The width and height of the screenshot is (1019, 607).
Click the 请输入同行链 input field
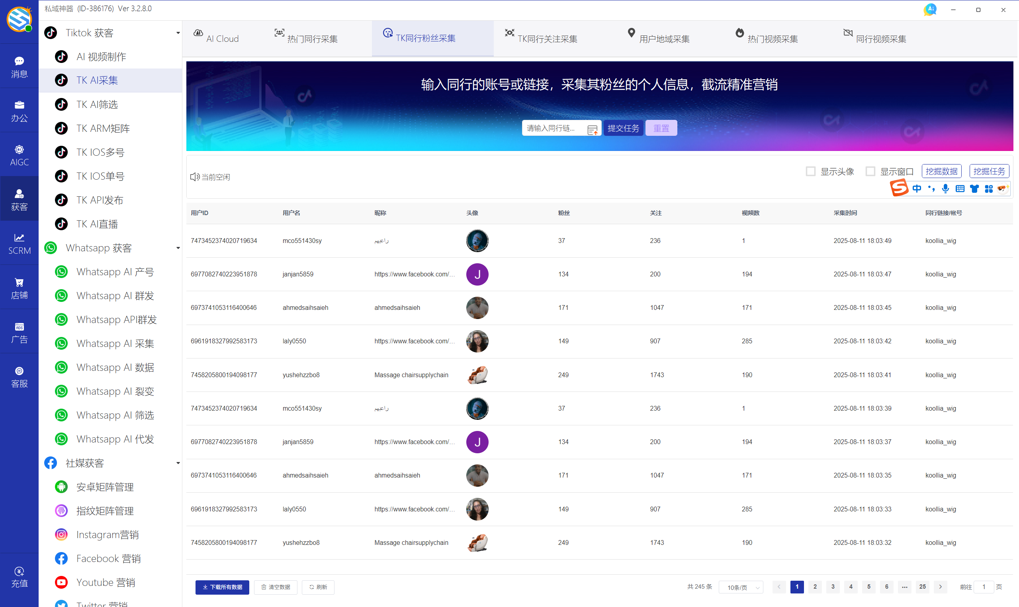[x=554, y=128]
